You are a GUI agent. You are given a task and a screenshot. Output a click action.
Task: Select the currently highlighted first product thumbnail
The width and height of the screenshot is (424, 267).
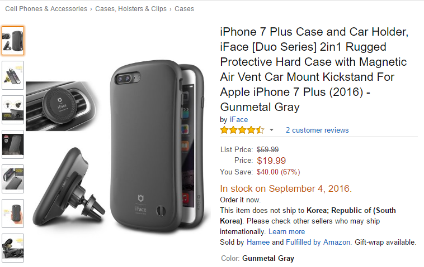point(13,41)
